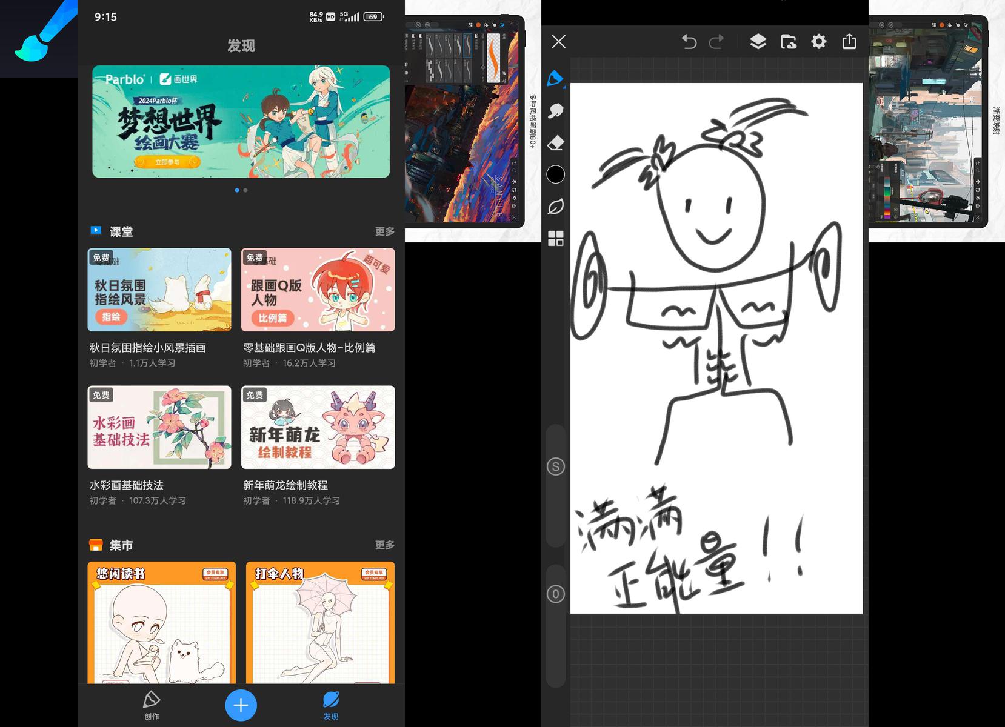
Task: Expand 更多 next to 集市
Action: pyautogui.click(x=384, y=545)
